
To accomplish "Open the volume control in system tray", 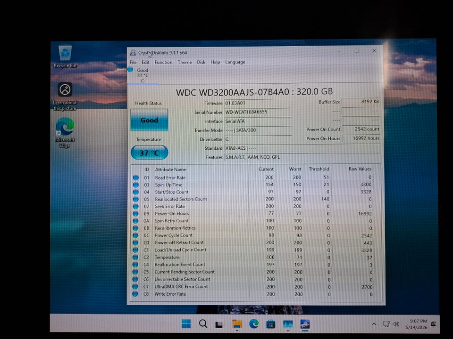I will point(396,324).
